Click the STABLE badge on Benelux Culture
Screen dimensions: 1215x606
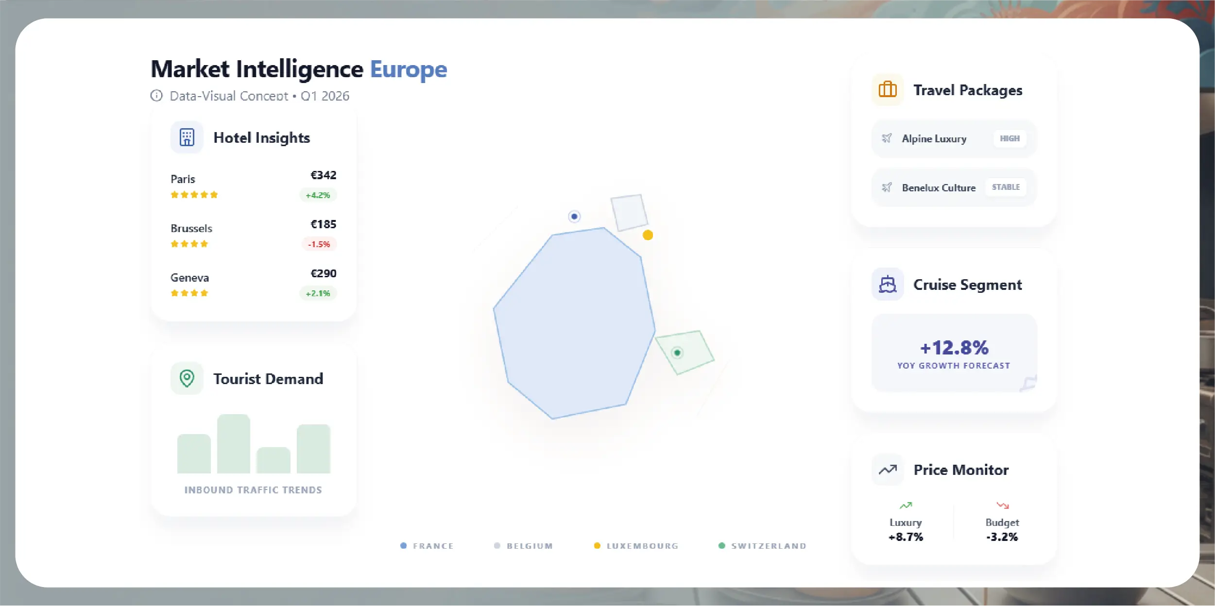pyautogui.click(x=1006, y=187)
